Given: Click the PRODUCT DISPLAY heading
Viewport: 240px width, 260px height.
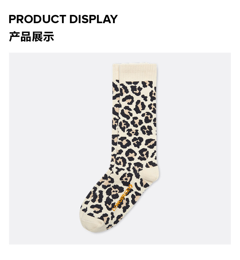Looking at the screenshot, I should [x=63, y=19].
